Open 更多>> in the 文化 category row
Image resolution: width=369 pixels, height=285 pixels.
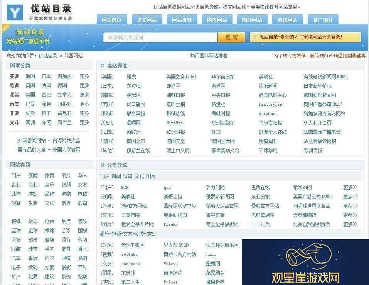[x=350, y=215]
